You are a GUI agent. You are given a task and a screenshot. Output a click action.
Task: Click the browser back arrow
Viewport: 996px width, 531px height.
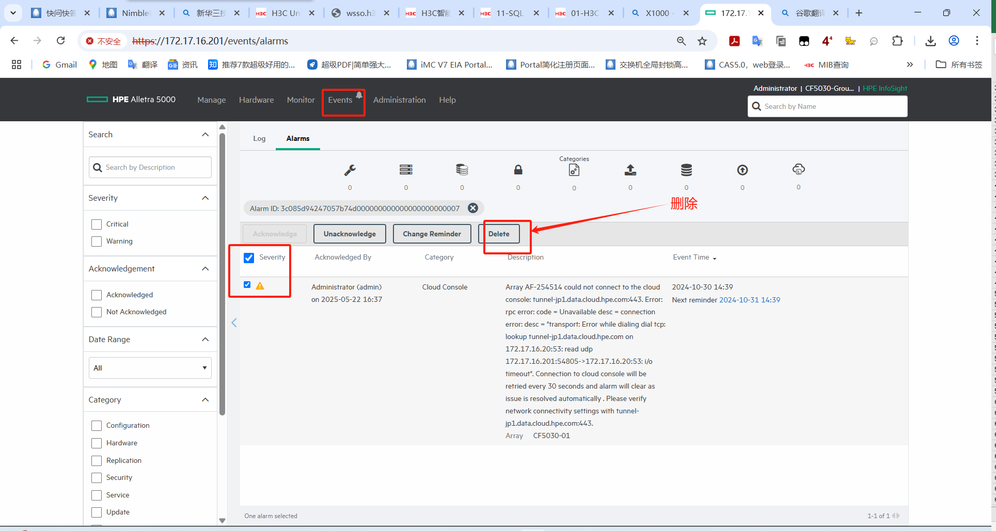[14, 41]
